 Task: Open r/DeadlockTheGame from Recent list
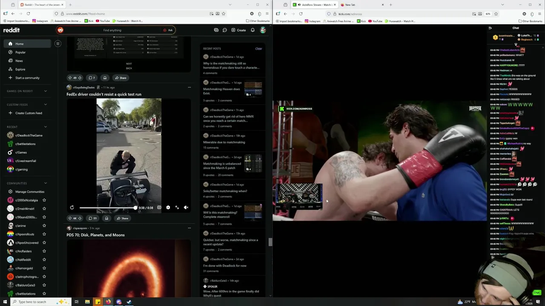(27, 135)
